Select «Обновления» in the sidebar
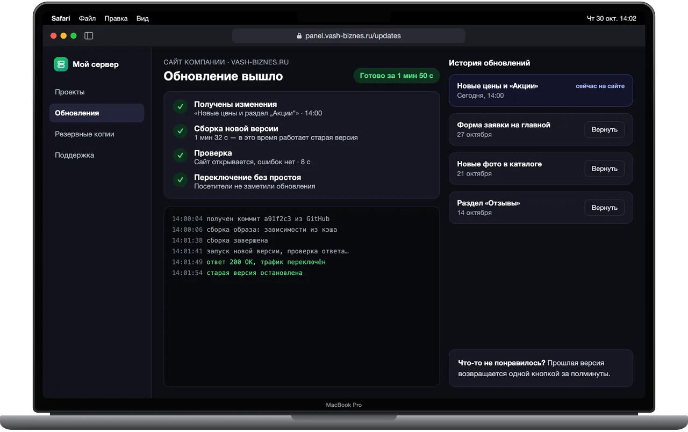 click(97, 113)
